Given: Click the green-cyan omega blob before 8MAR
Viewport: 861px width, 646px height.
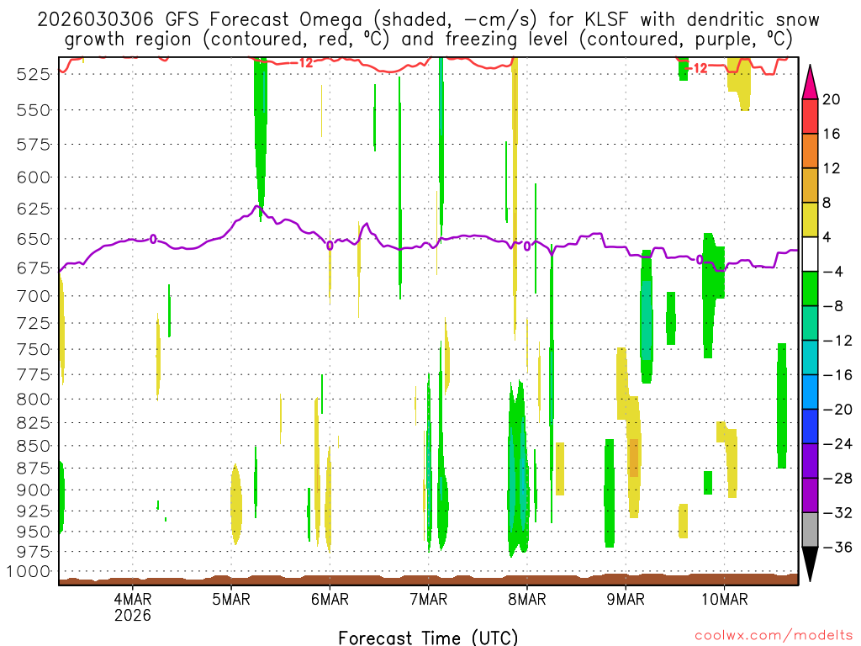Looking at the screenshot, I should click(x=518, y=469).
